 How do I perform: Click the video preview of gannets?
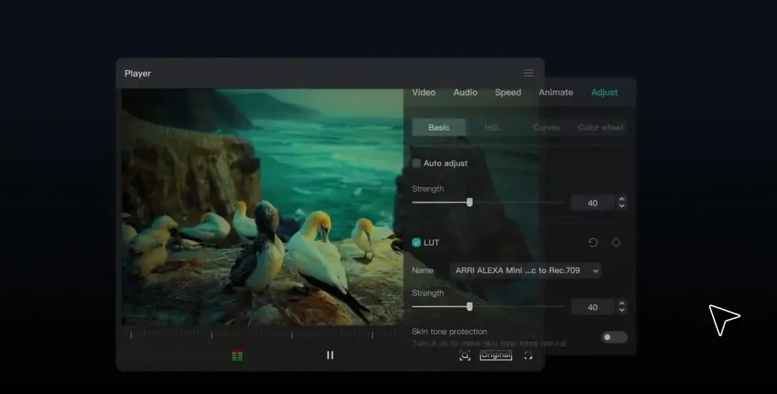pos(262,206)
